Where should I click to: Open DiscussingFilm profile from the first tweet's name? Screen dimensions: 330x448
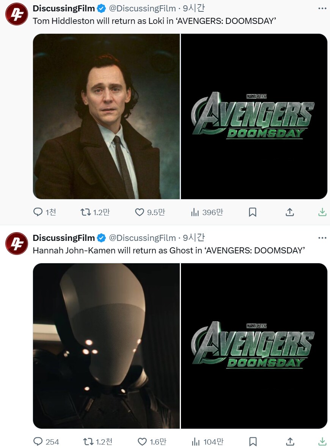(x=64, y=8)
